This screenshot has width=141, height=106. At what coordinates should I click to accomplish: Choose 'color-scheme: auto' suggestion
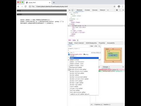[84, 64]
